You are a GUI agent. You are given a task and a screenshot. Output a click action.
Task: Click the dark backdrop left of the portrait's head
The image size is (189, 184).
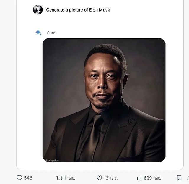click(62, 74)
